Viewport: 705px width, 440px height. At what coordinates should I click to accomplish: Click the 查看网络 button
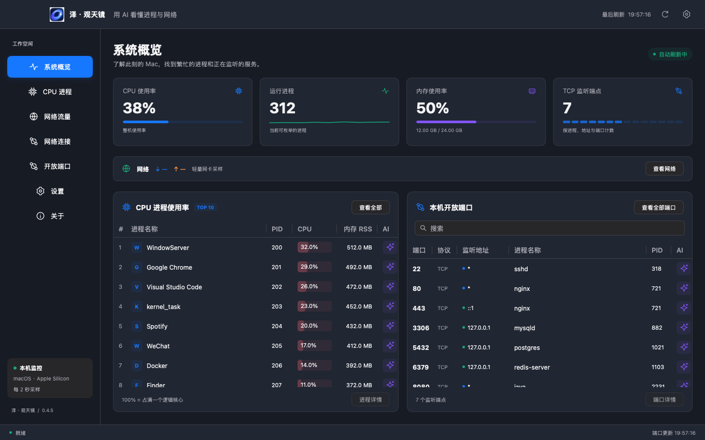664,169
